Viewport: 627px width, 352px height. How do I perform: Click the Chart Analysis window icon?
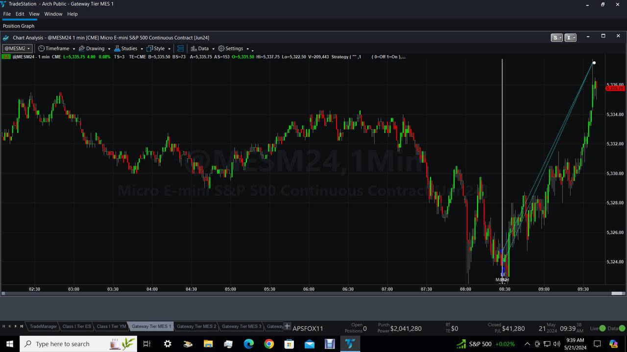(x=6, y=38)
